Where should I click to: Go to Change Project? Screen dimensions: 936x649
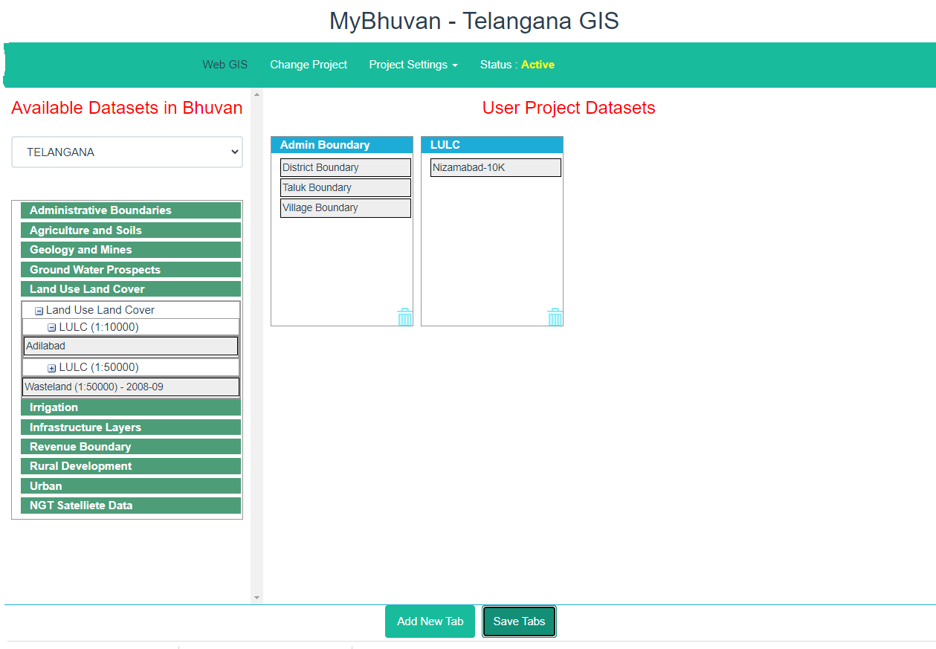click(309, 65)
